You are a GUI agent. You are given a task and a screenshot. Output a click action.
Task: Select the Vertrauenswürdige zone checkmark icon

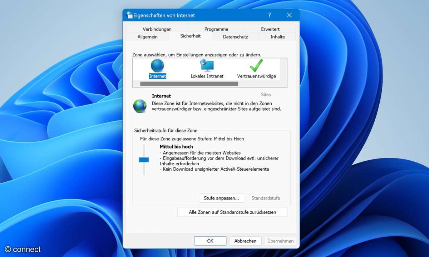[256, 66]
